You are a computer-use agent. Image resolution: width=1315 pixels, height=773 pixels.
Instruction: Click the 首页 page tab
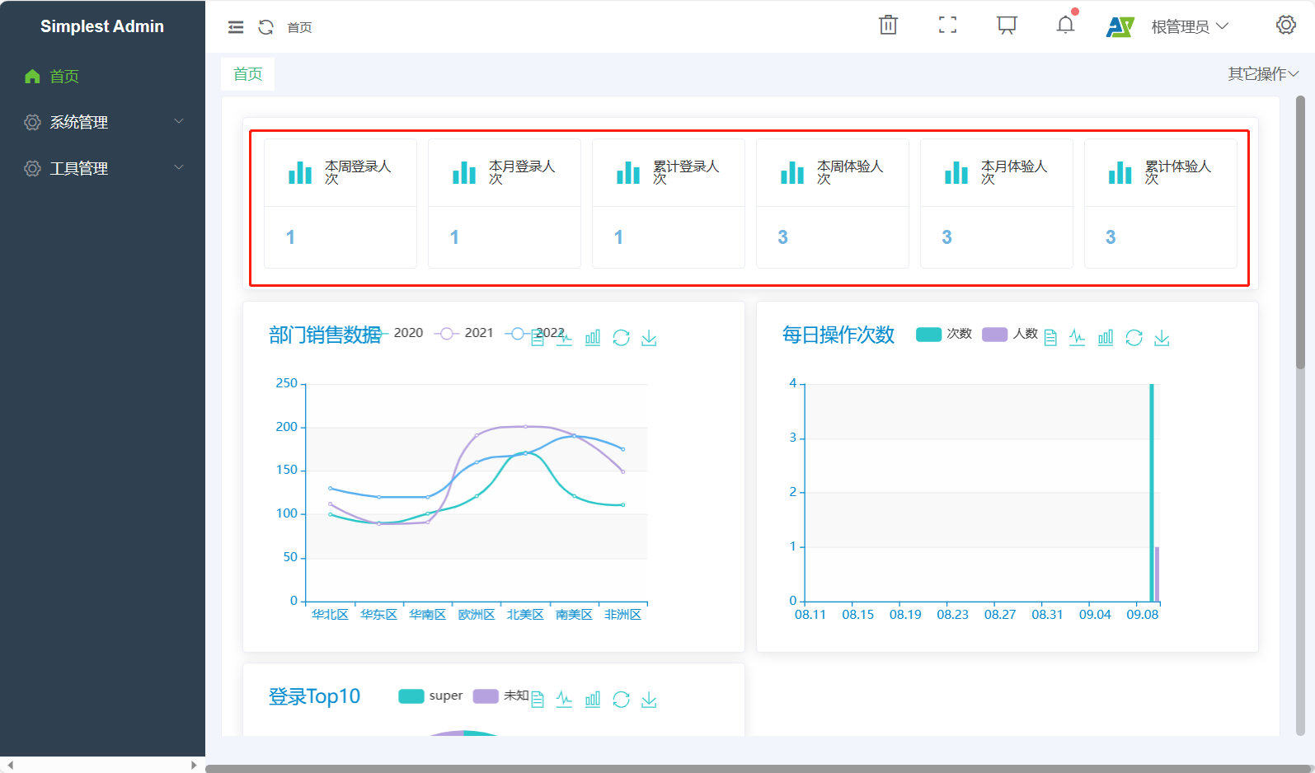(x=247, y=74)
